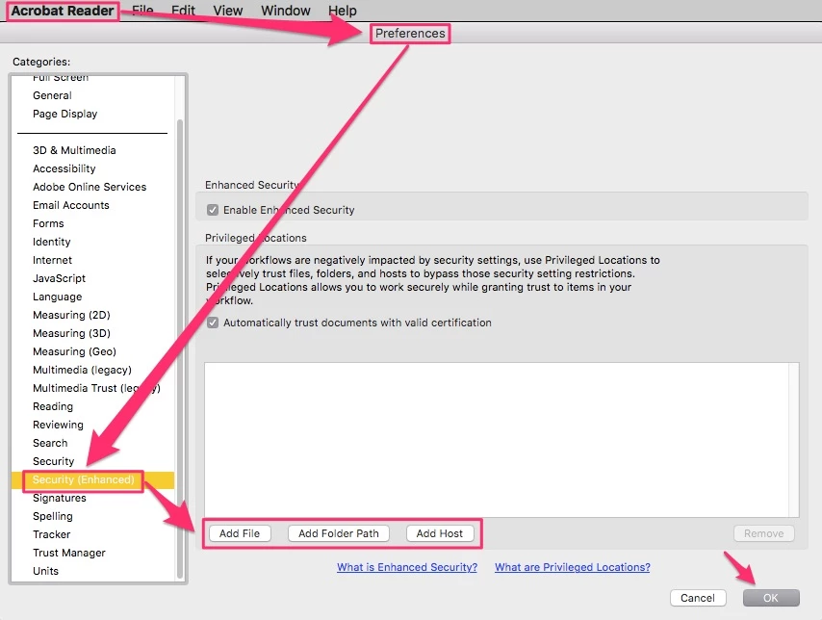822x620 pixels.
Task: Choose the Reading category
Action: tap(53, 406)
